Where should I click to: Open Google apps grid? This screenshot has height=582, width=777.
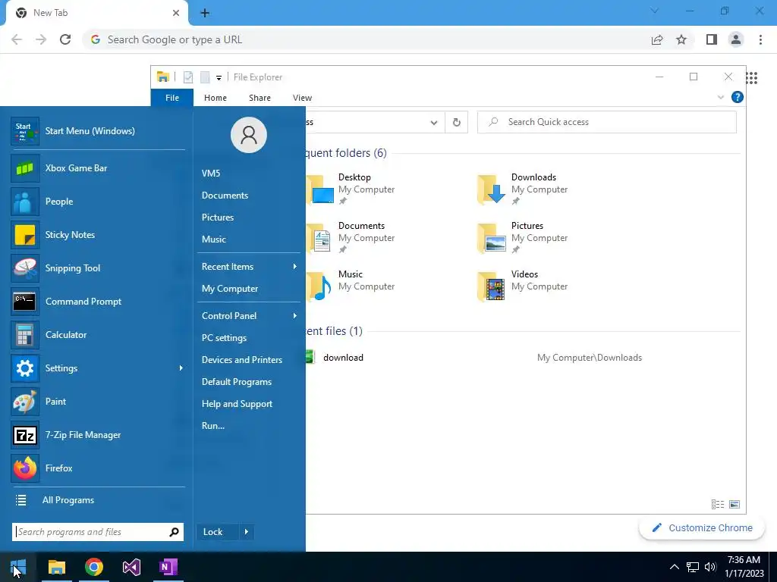click(752, 78)
